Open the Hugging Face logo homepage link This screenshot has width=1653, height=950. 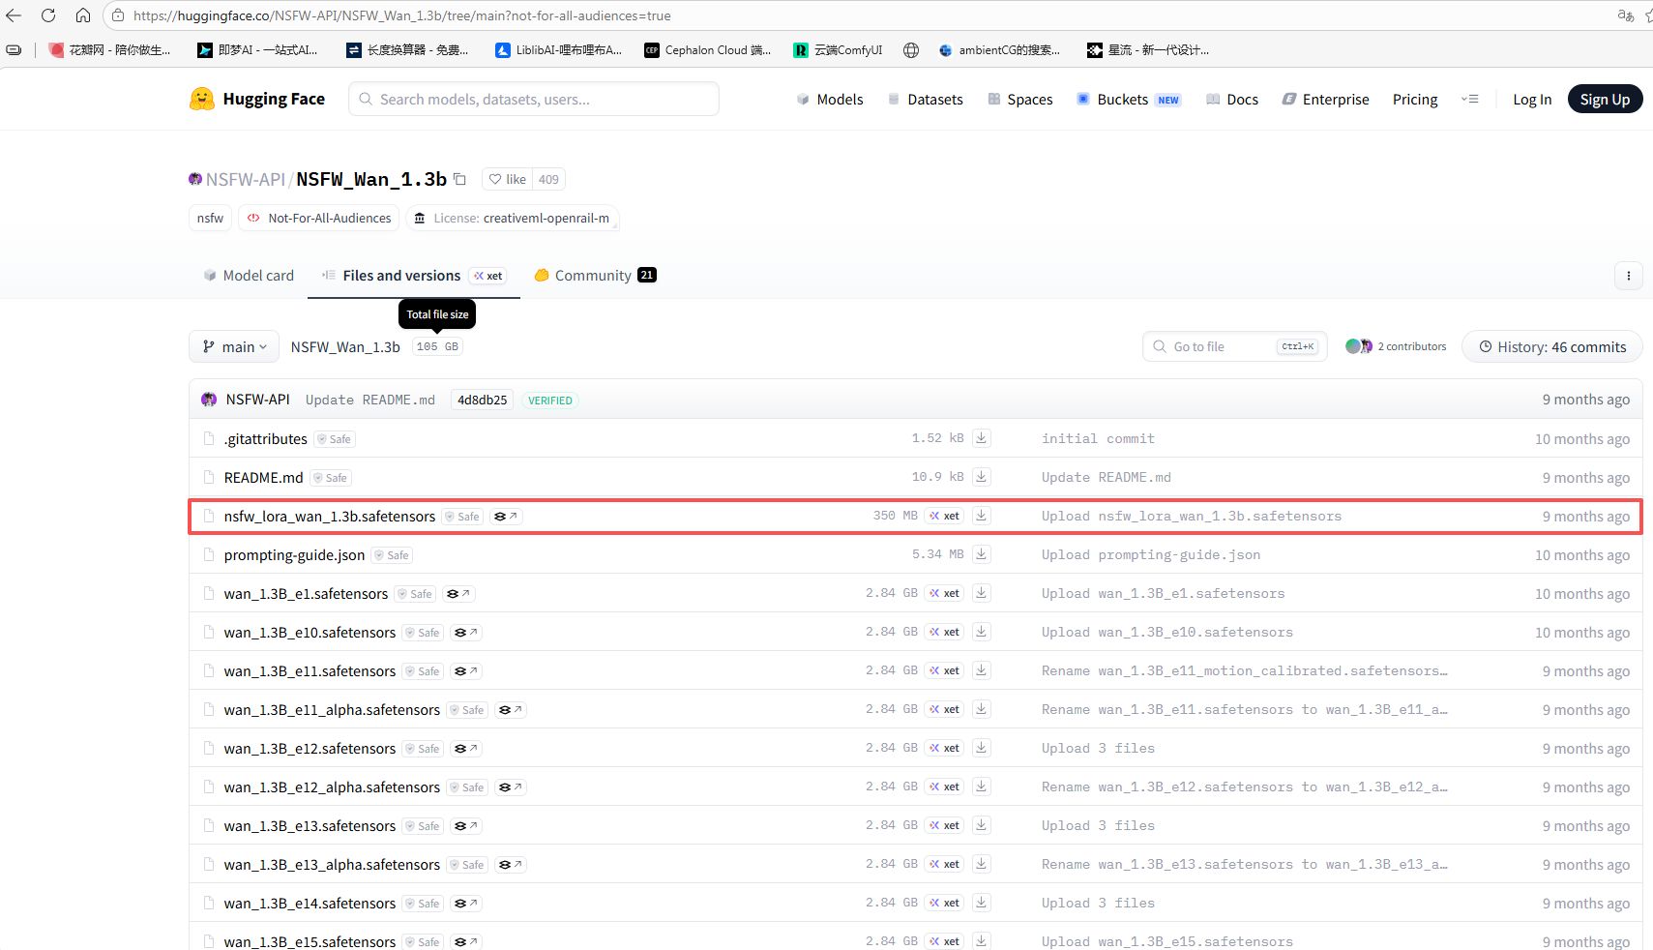click(257, 99)
